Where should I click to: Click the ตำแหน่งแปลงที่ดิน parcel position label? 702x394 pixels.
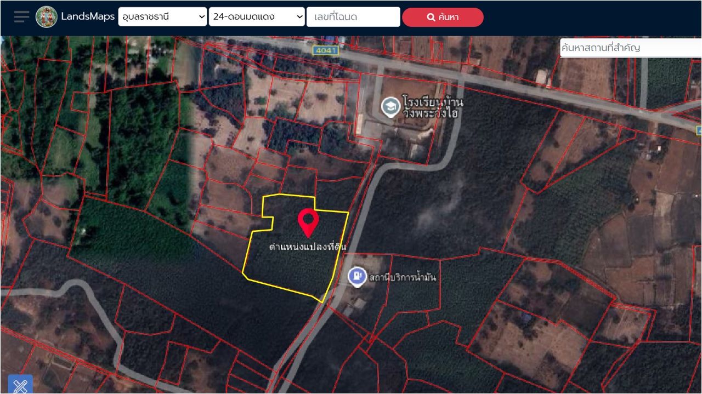(308, 247)
